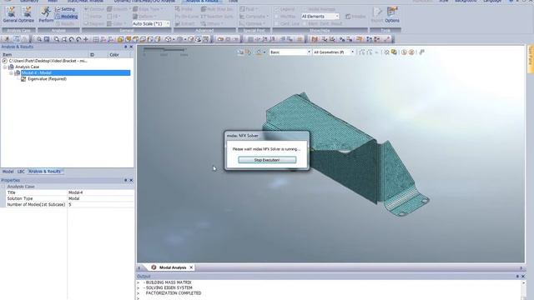Image resolution: width=534 pixels, height=300 pixels.
Task: Collapse the Analysis Case properties group
Action: pos(3,187)
